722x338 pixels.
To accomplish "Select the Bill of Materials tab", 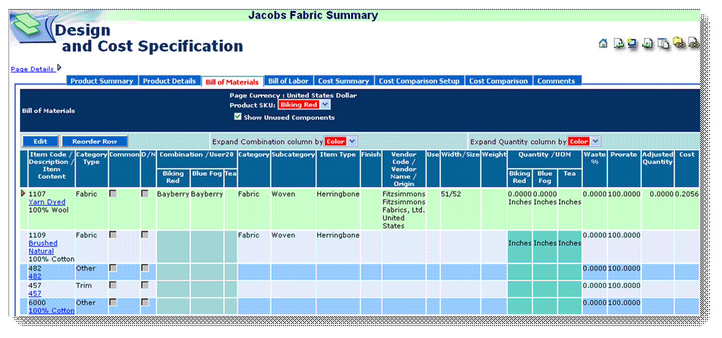I will click(232, 82).
